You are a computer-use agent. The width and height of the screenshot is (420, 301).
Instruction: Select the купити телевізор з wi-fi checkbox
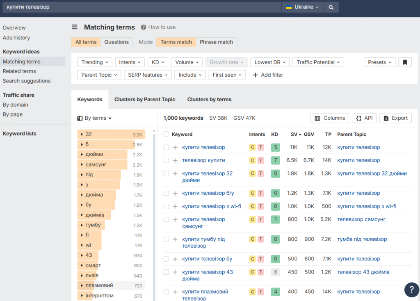[166, 206]
